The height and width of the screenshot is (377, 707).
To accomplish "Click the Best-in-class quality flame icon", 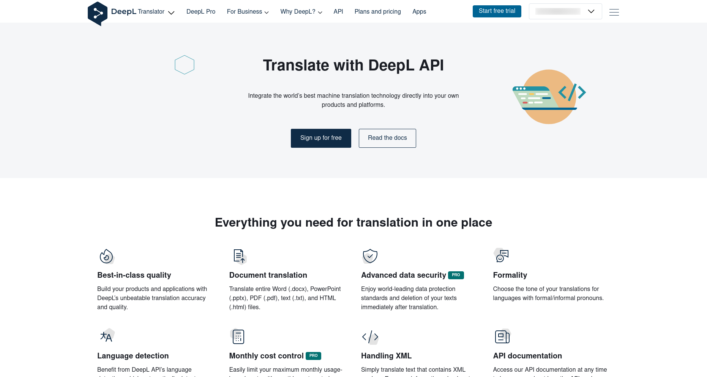I will (106, 257).
